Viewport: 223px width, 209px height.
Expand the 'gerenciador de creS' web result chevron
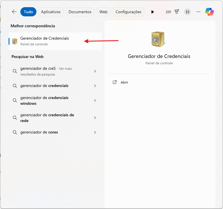pos(95,71)
